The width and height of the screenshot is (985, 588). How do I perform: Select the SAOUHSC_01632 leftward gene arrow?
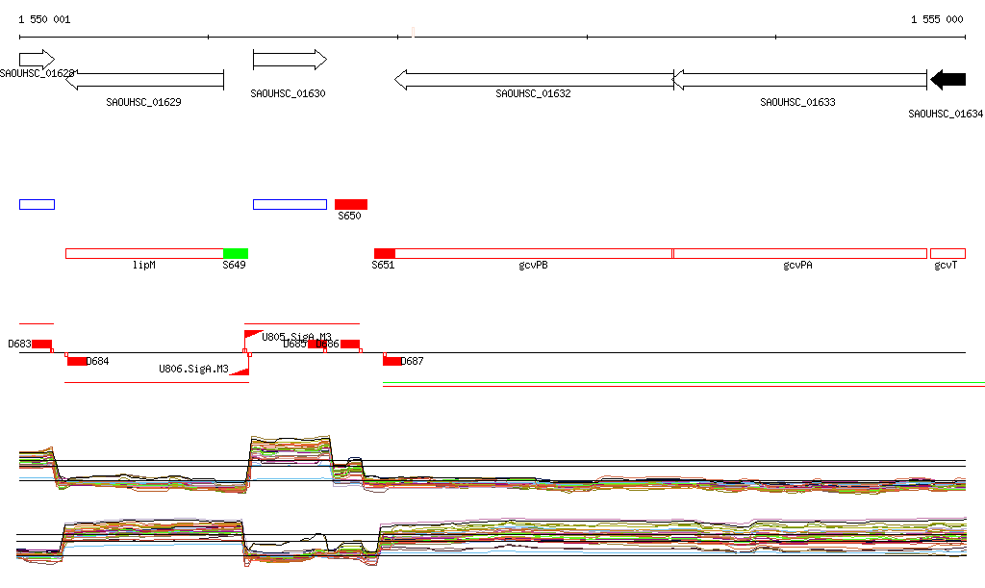[534, 80]
